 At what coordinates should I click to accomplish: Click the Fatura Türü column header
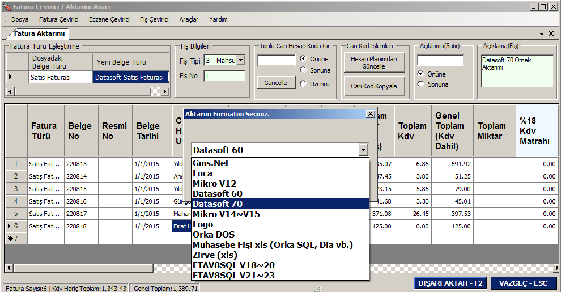[46, 131]
